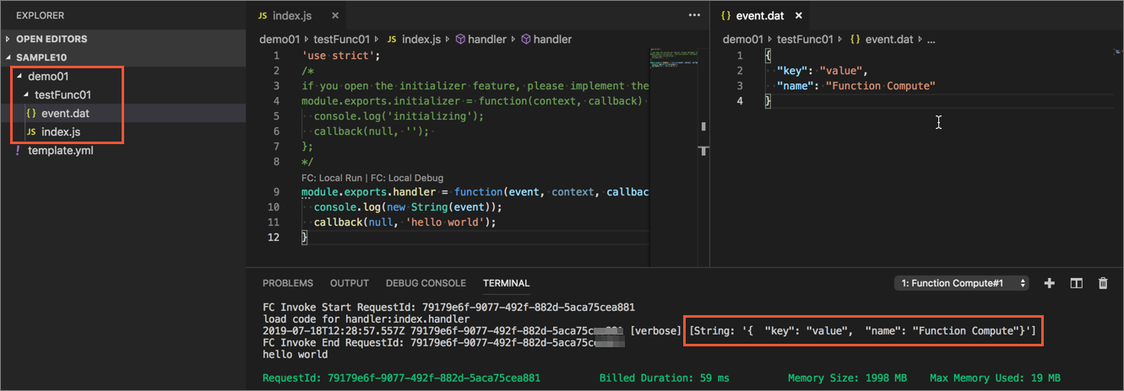Click line number 12 in index.js gutter
1124x391 pixels.
click(x=273, y=238)
